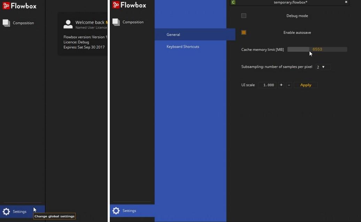Click the Composition label in right window
This screenshot has height=222, width=361.
coord(133,22)
